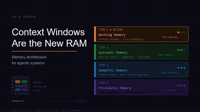Click the orange block in the chip icon
Screen dimensions: 200x112
18,82
